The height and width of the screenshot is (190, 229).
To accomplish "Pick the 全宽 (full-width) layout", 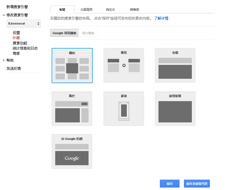I will [175, 65].
